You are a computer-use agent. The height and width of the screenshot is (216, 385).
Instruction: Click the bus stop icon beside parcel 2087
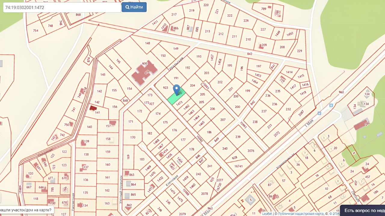(319, 113)
